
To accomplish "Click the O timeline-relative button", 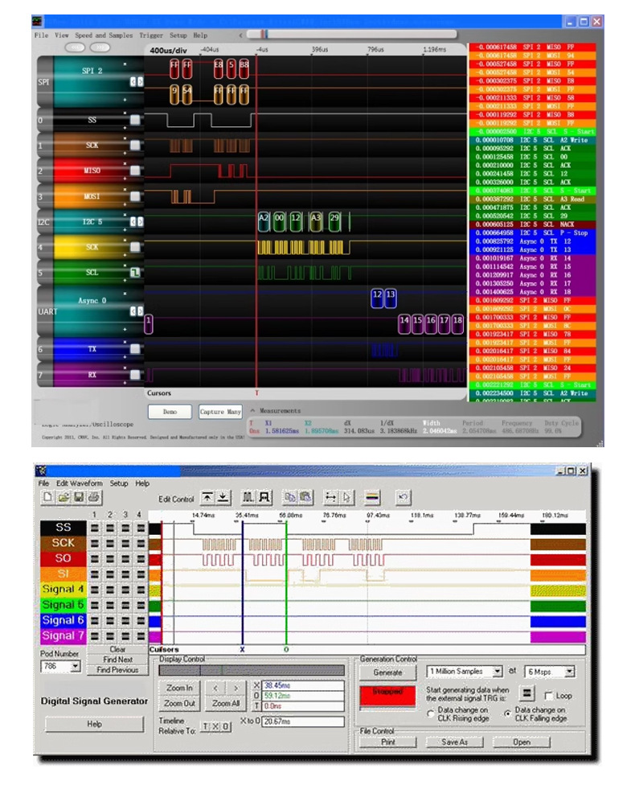I will pyautogui.click(x=226, y=726).
